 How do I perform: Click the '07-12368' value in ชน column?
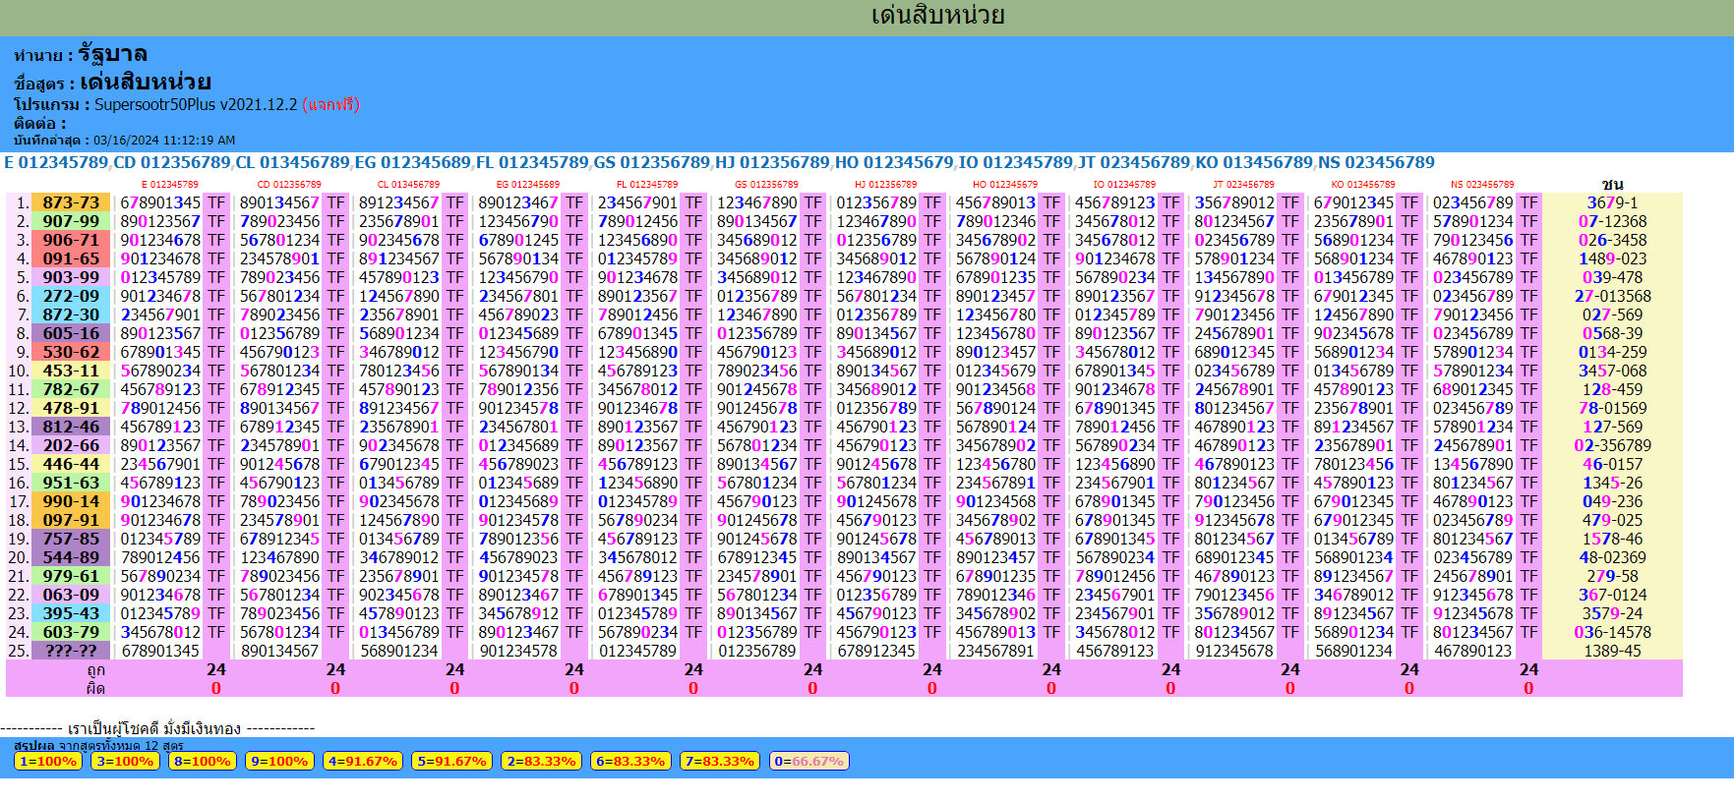[1612, 221]
